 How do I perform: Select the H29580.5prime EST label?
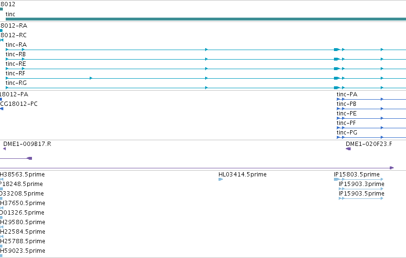click(x=22, y=223)
